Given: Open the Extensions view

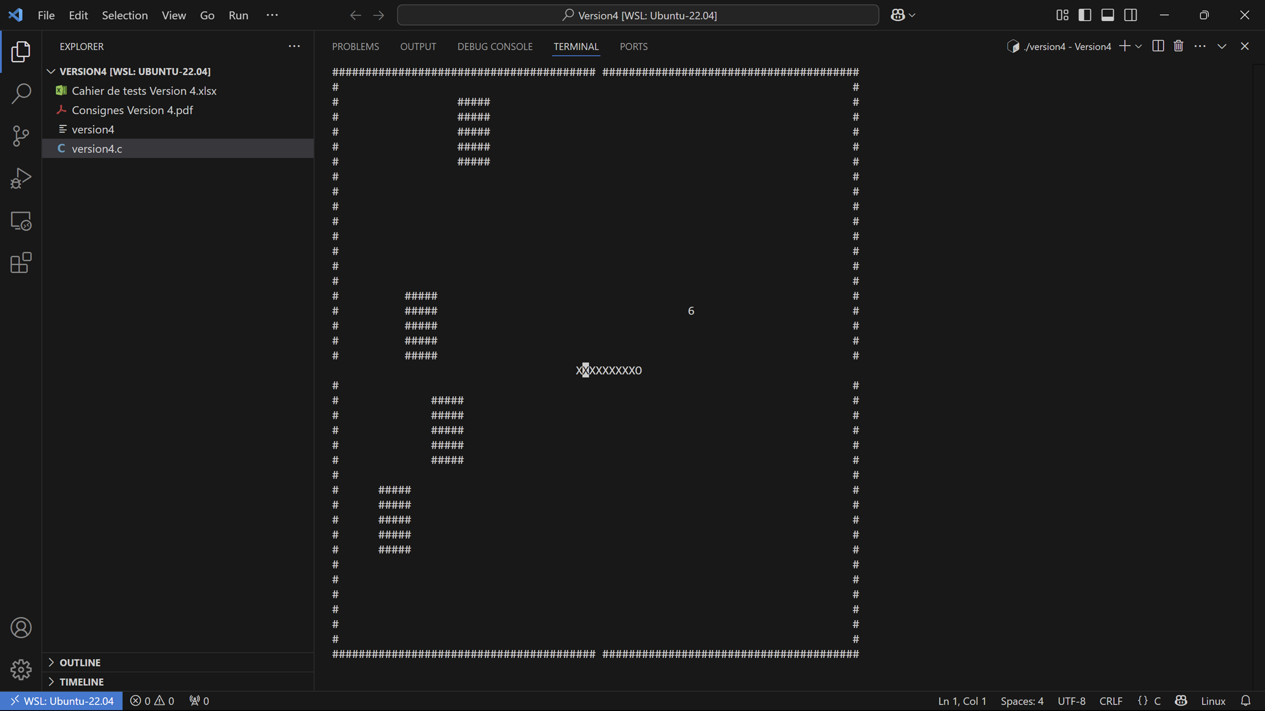Looking at the screenshot, I should point(21,263).
